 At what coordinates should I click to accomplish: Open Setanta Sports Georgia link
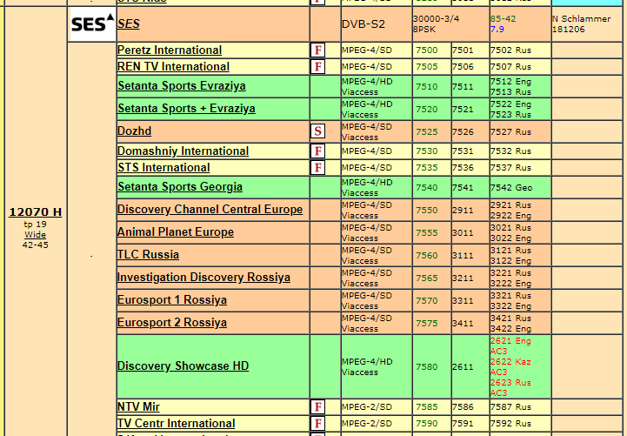click(180, 187)
